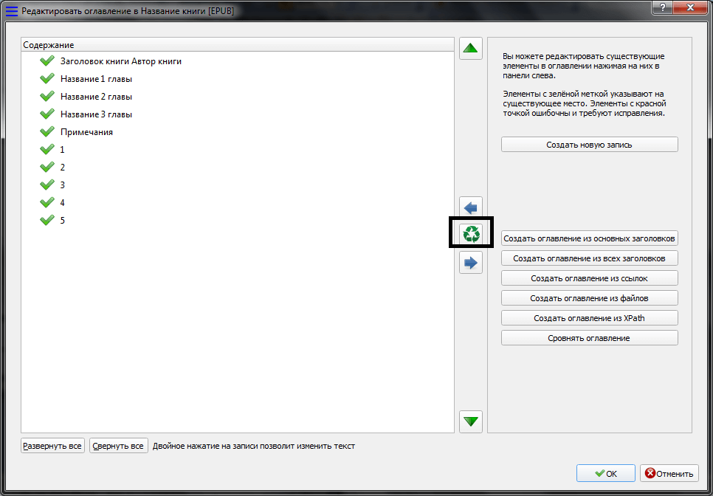Select entry Название 2 главы

(x=97, y=97)
